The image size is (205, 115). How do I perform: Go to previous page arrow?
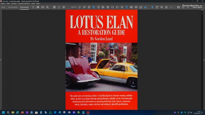tap(59, 7)
